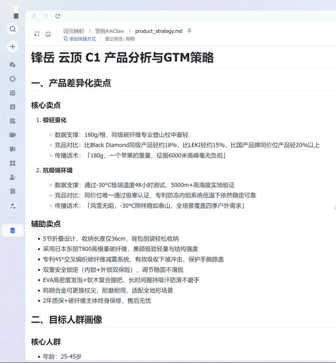Open the square target icon in the sidebar

pos(13,107)
